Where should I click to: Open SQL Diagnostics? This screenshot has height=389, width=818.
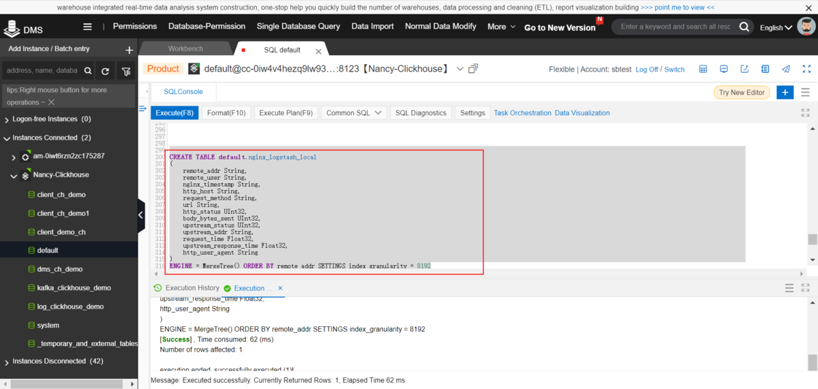421,113
